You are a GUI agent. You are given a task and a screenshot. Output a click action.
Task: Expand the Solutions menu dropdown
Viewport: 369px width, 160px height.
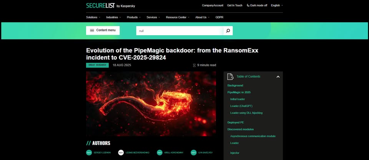[93, 17]
